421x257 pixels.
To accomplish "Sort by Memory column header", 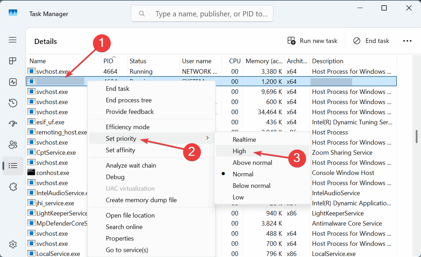I will [x=263, y=61].
